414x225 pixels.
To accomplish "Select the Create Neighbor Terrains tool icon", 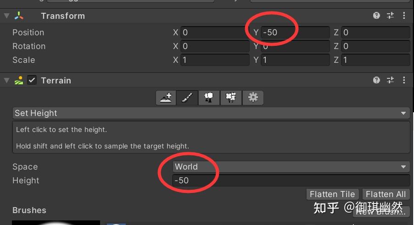I will pos(166,98).
